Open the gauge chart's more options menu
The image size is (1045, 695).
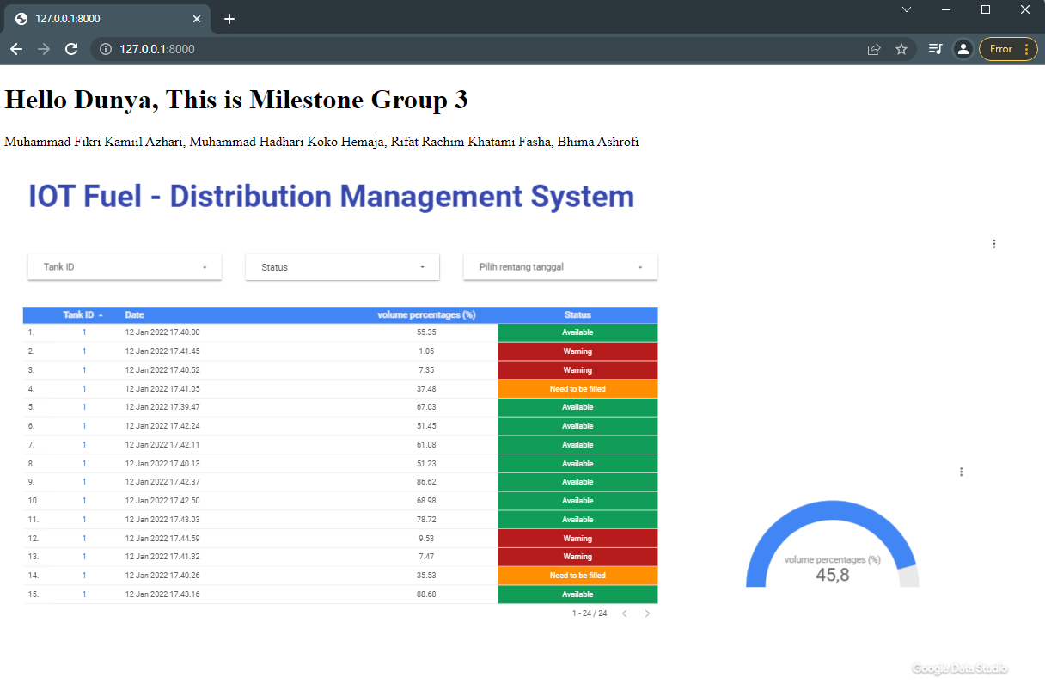(x=961, y=472)
